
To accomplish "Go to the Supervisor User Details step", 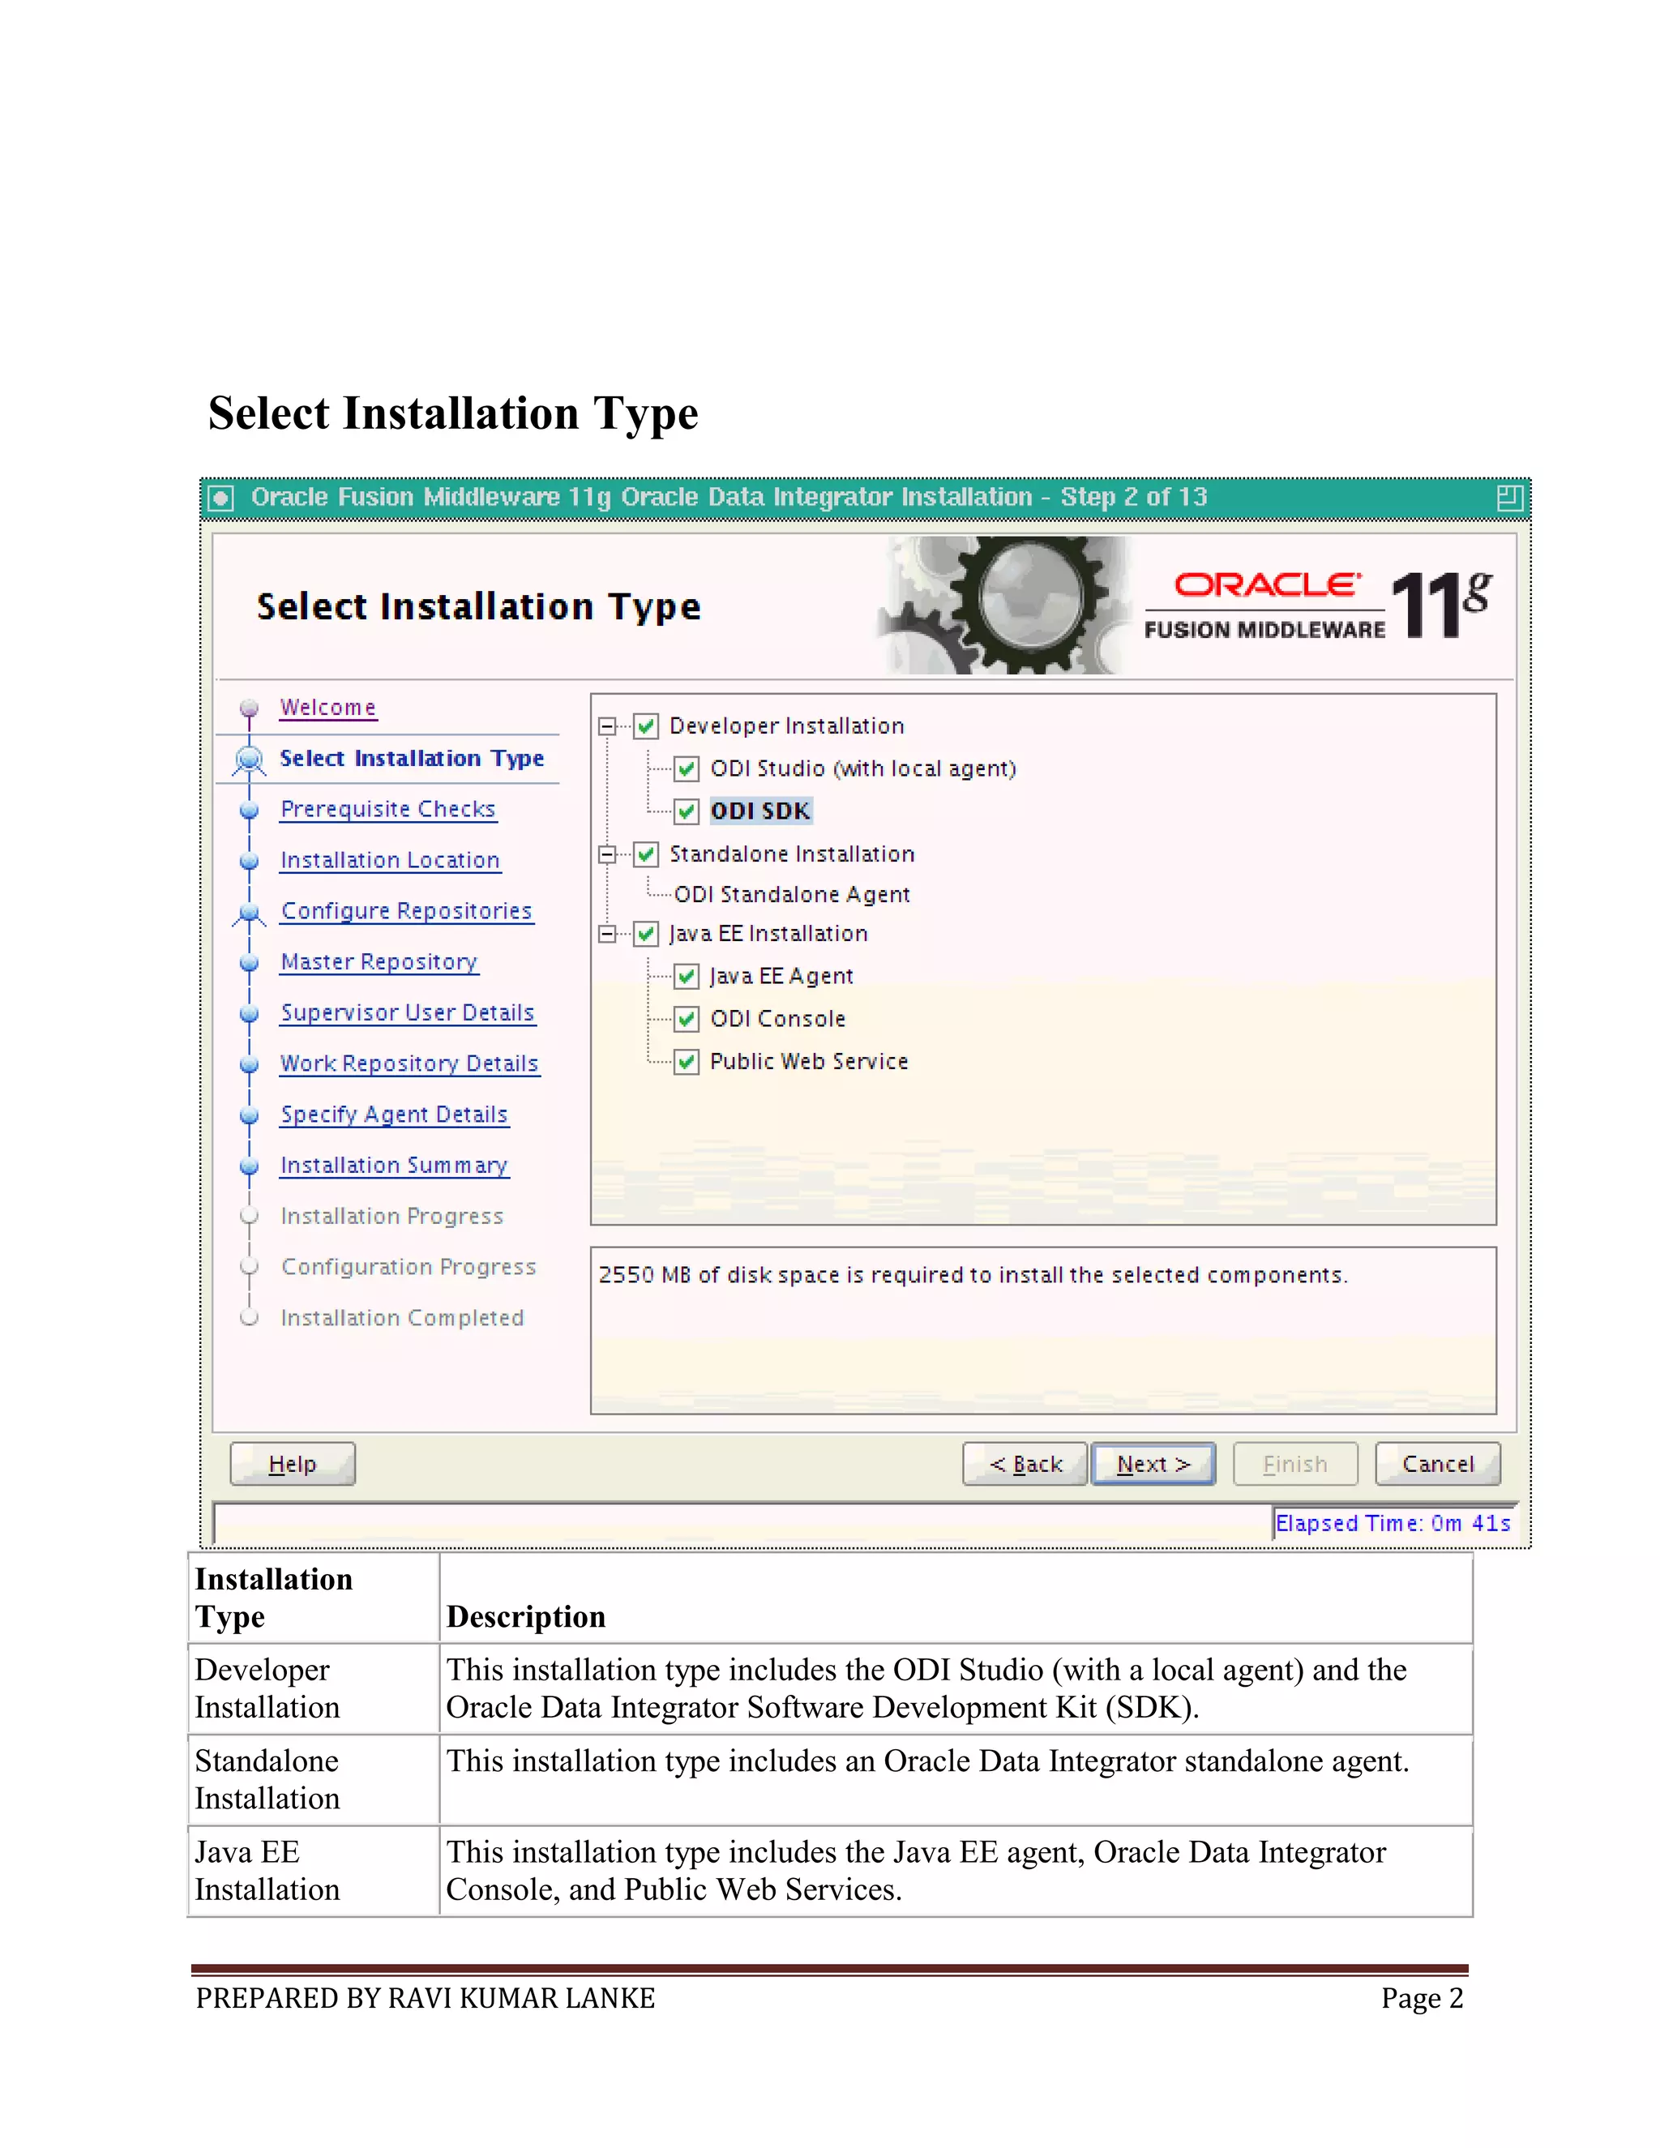I will tap(407, 1013).
